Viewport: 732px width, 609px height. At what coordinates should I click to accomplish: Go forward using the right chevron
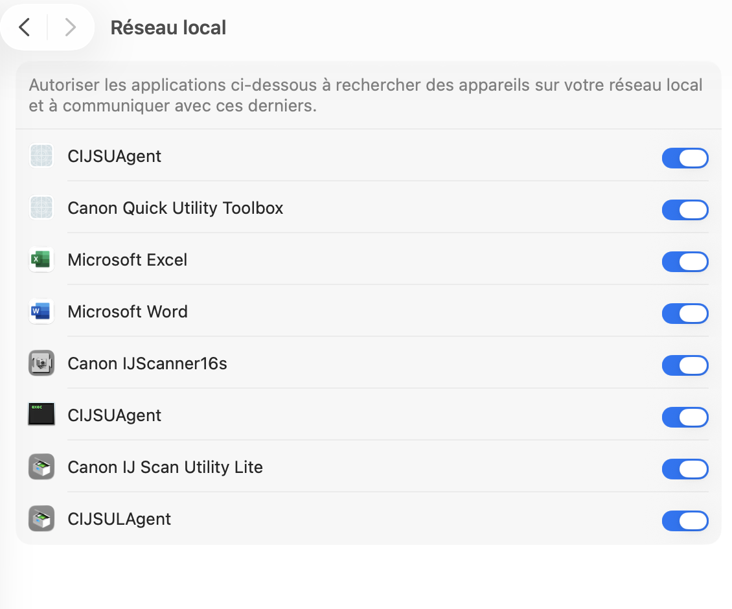point(70,27)
